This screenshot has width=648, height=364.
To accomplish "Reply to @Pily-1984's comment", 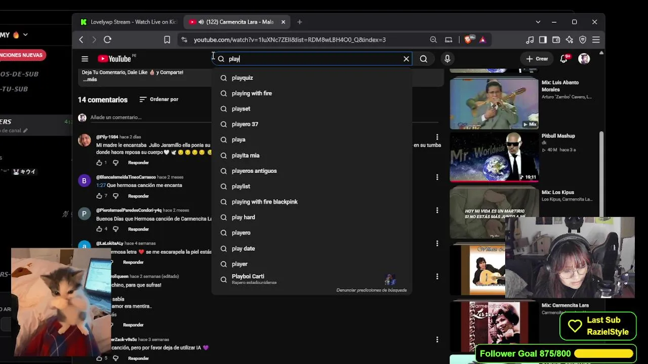I will tap(138, 163).
